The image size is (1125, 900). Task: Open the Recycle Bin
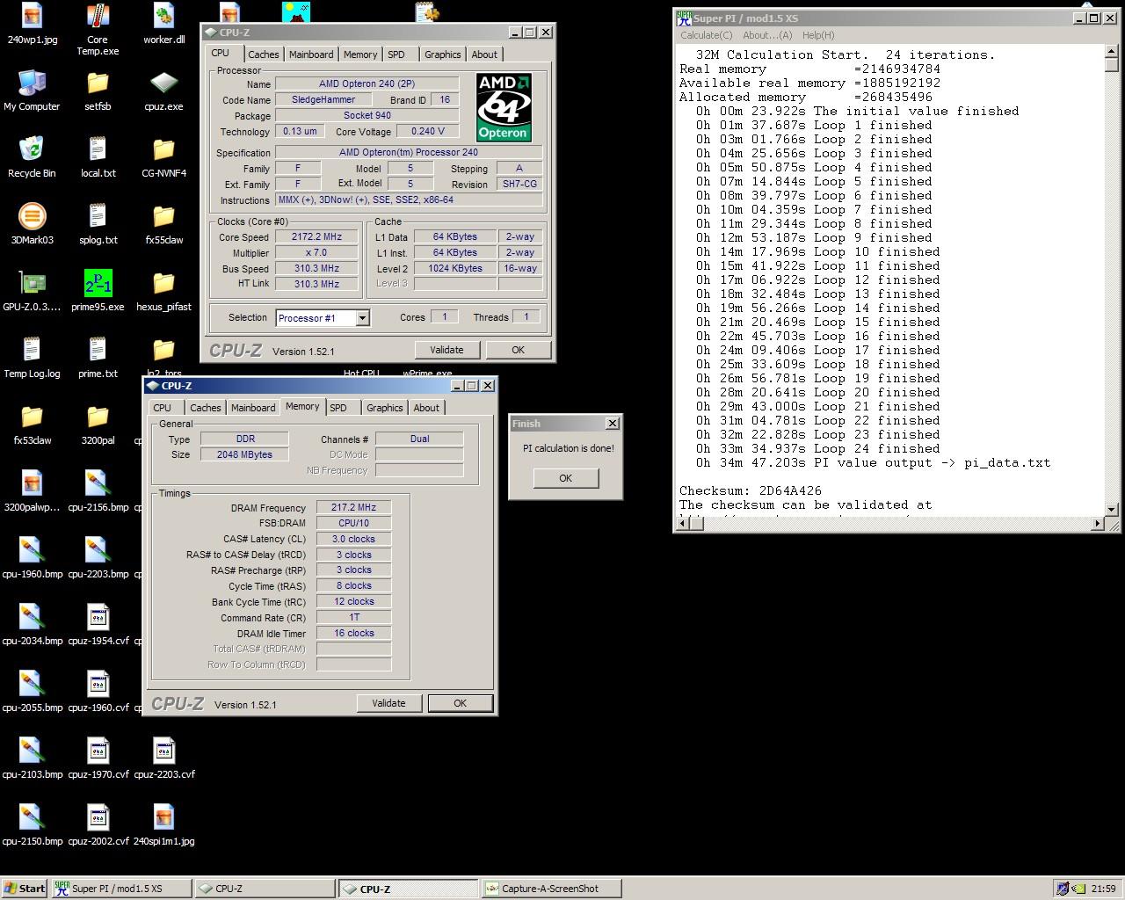click(x=32, y=156)
